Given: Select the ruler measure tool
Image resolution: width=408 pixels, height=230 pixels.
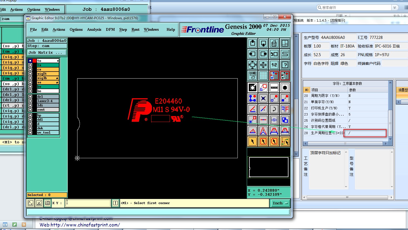Looking at the screenshot, I should (x=274, y=87).
